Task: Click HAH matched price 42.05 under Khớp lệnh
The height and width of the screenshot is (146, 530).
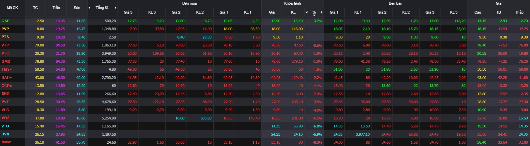Action: coord(275,77)
